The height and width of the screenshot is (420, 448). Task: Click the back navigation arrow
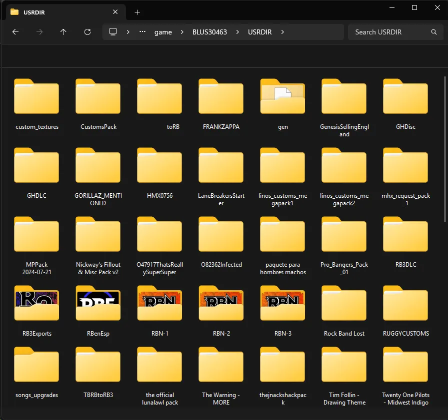coord(15,31)
